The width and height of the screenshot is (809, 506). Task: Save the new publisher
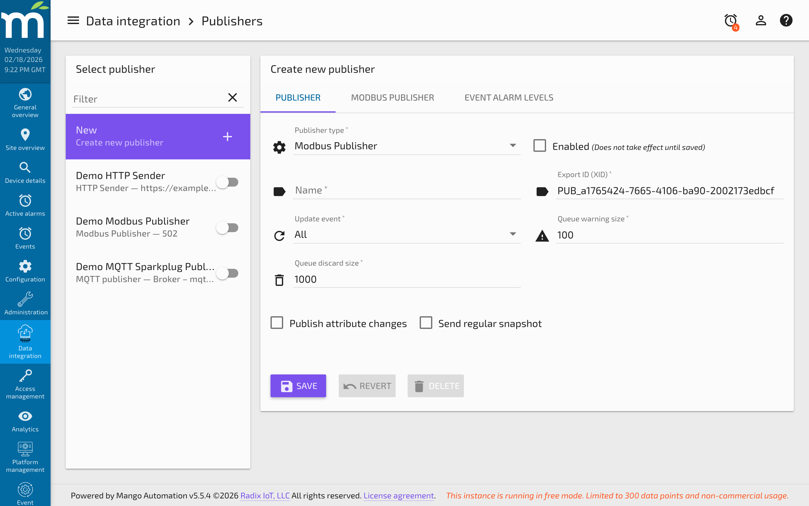pyautogui.click(x=298, y=386)
